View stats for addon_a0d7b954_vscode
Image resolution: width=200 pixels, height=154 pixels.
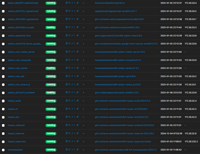pos(72,27)
